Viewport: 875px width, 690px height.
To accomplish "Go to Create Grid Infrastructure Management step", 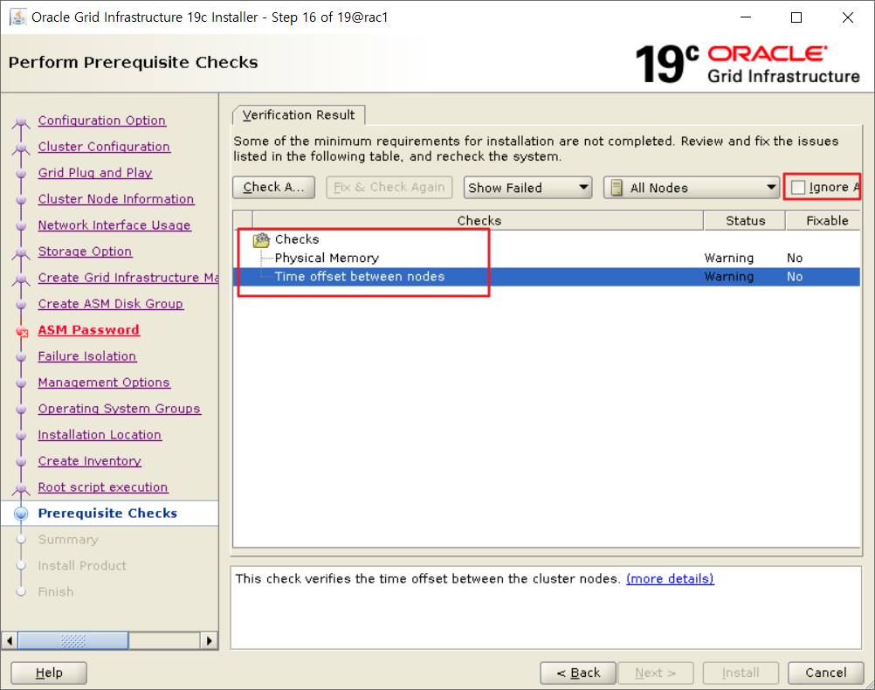I will (127, 278).
